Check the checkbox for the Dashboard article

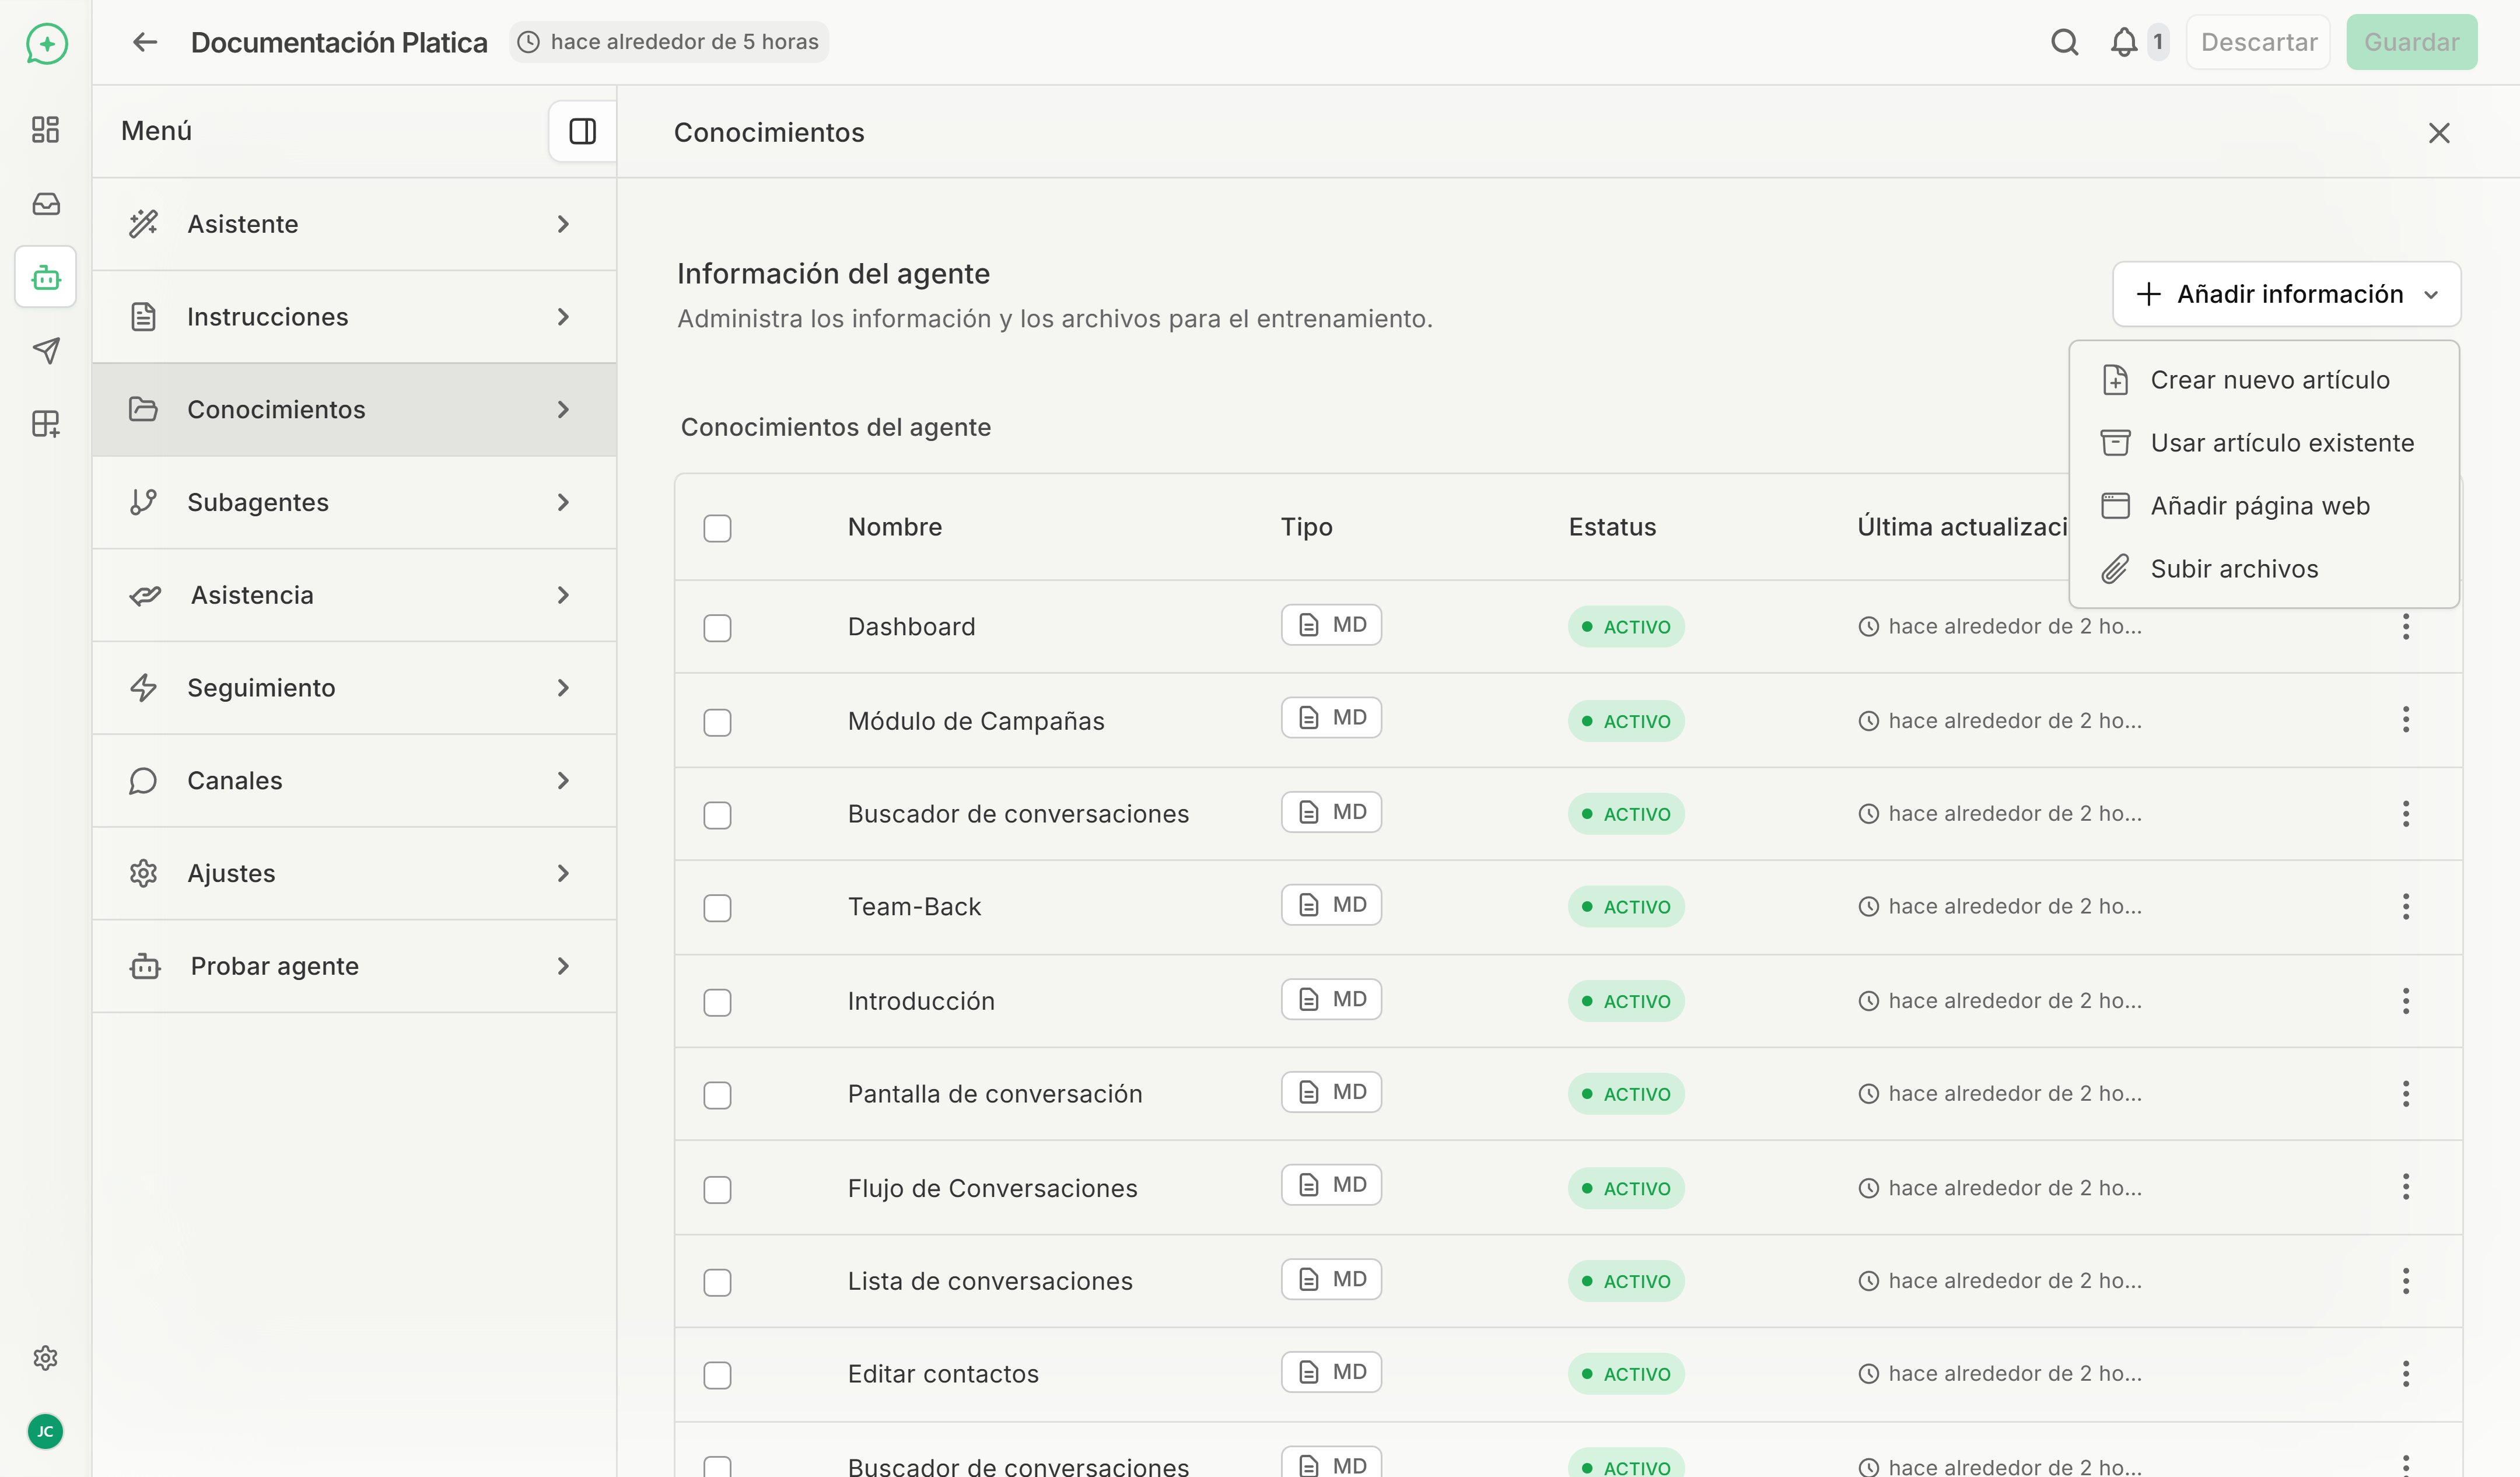(x=718, y=627)
